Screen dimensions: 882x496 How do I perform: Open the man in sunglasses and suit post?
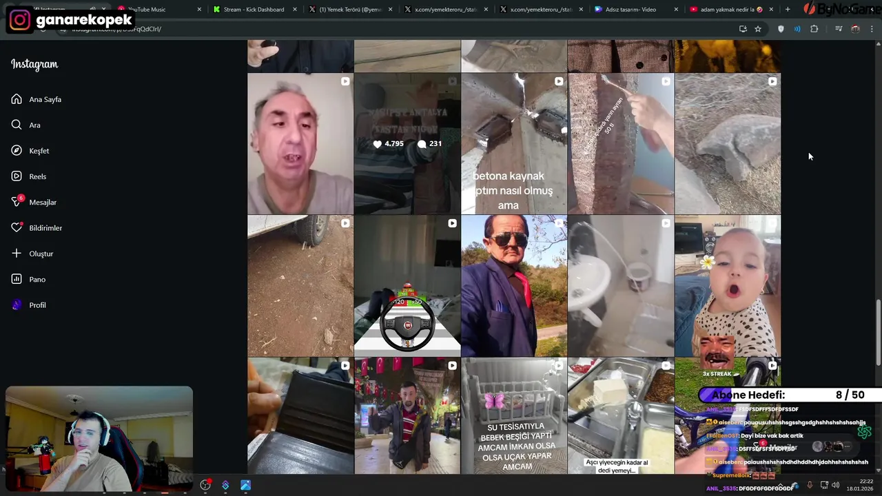point(514,286)
